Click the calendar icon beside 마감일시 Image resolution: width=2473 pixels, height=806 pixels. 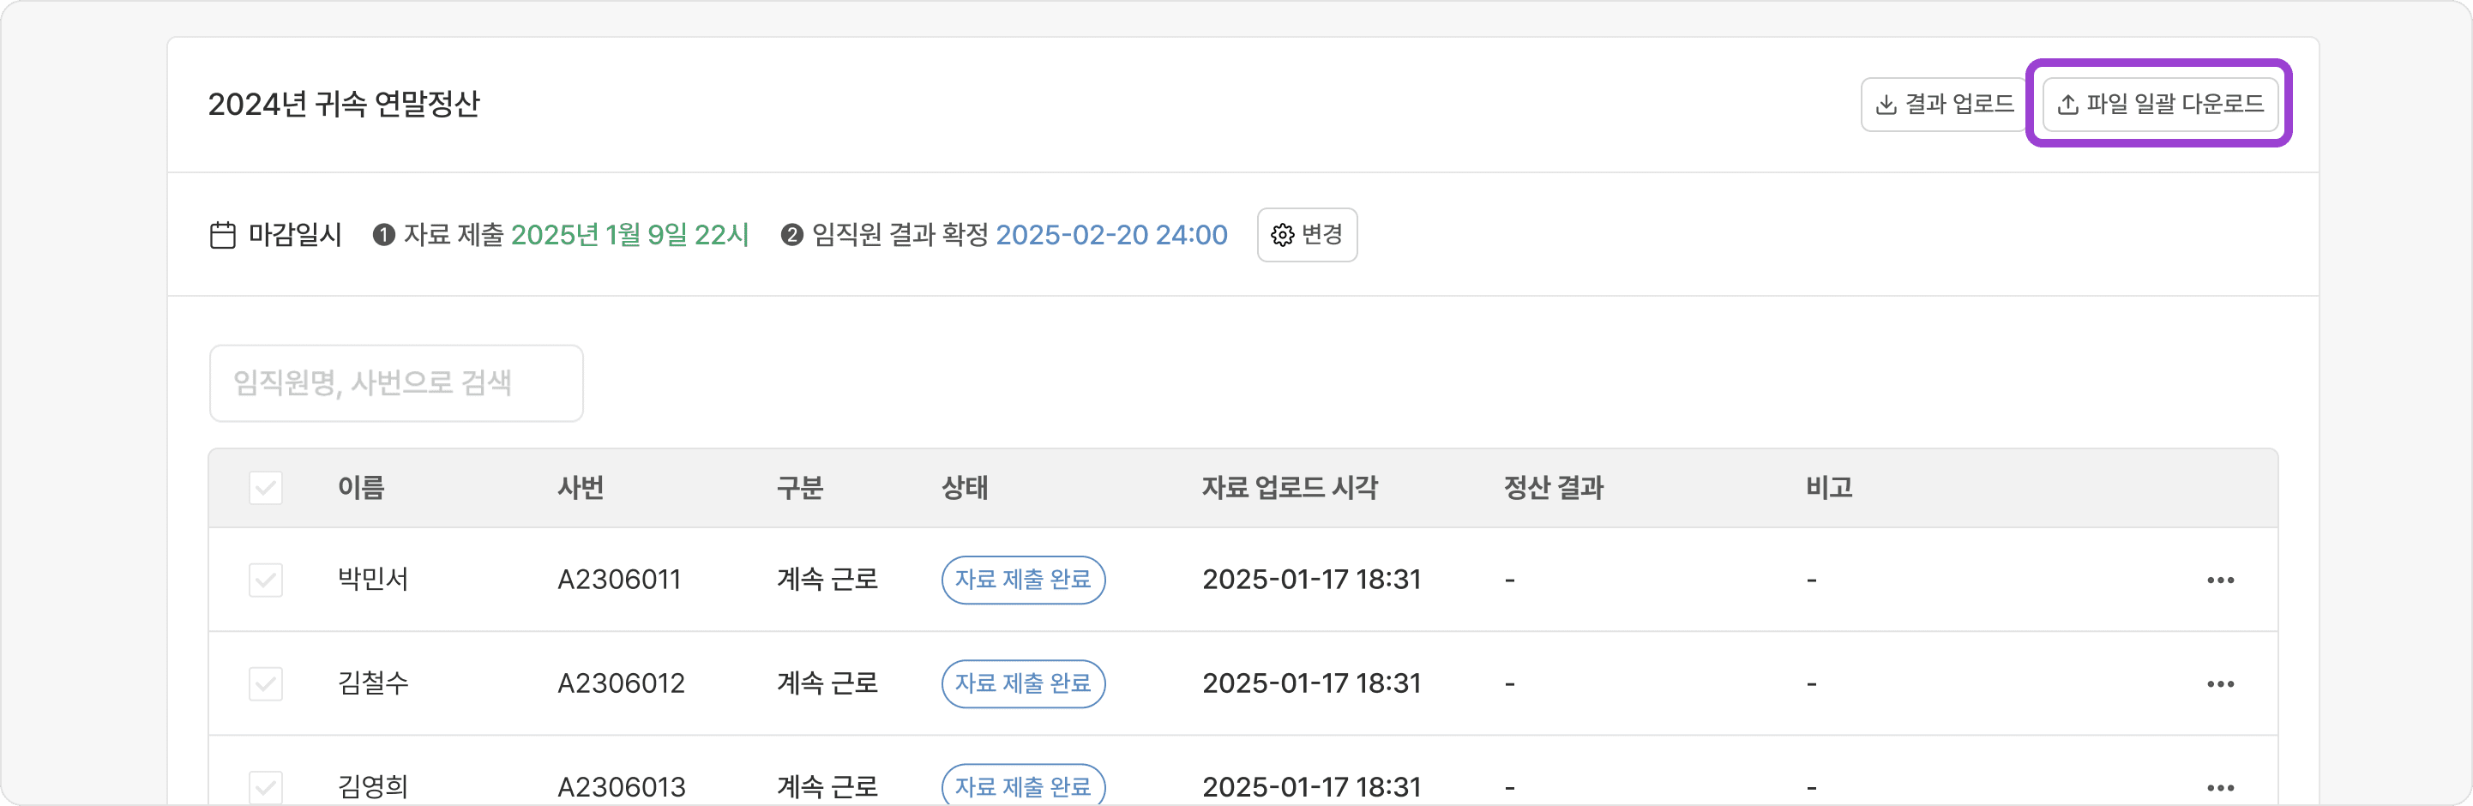pyautogui.click(x=223, y=235)
